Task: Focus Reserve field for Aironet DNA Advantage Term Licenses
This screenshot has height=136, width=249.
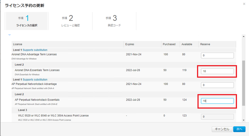Action: [x=217, y=55]
